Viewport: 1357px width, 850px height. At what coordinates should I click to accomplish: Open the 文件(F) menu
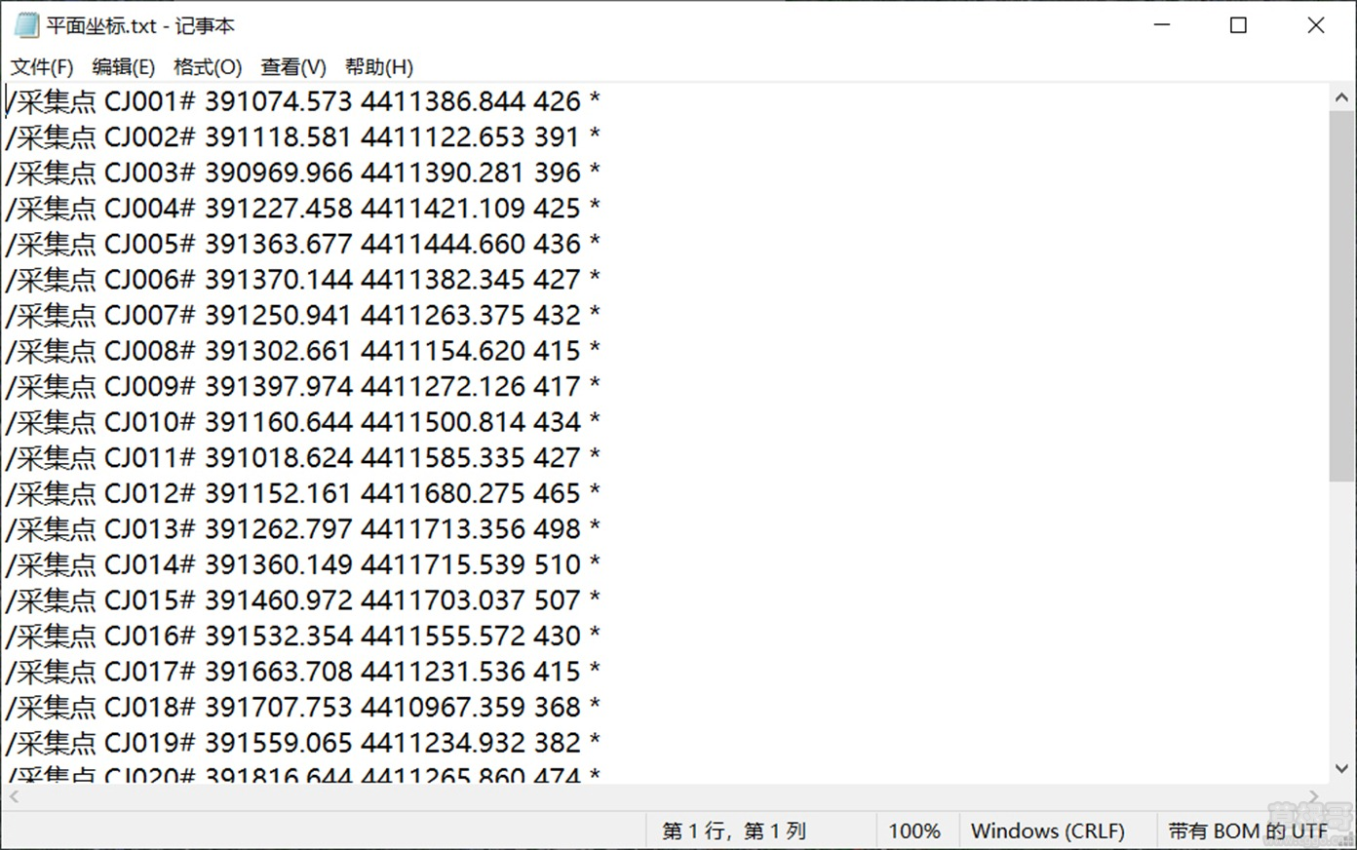(42, 67)
